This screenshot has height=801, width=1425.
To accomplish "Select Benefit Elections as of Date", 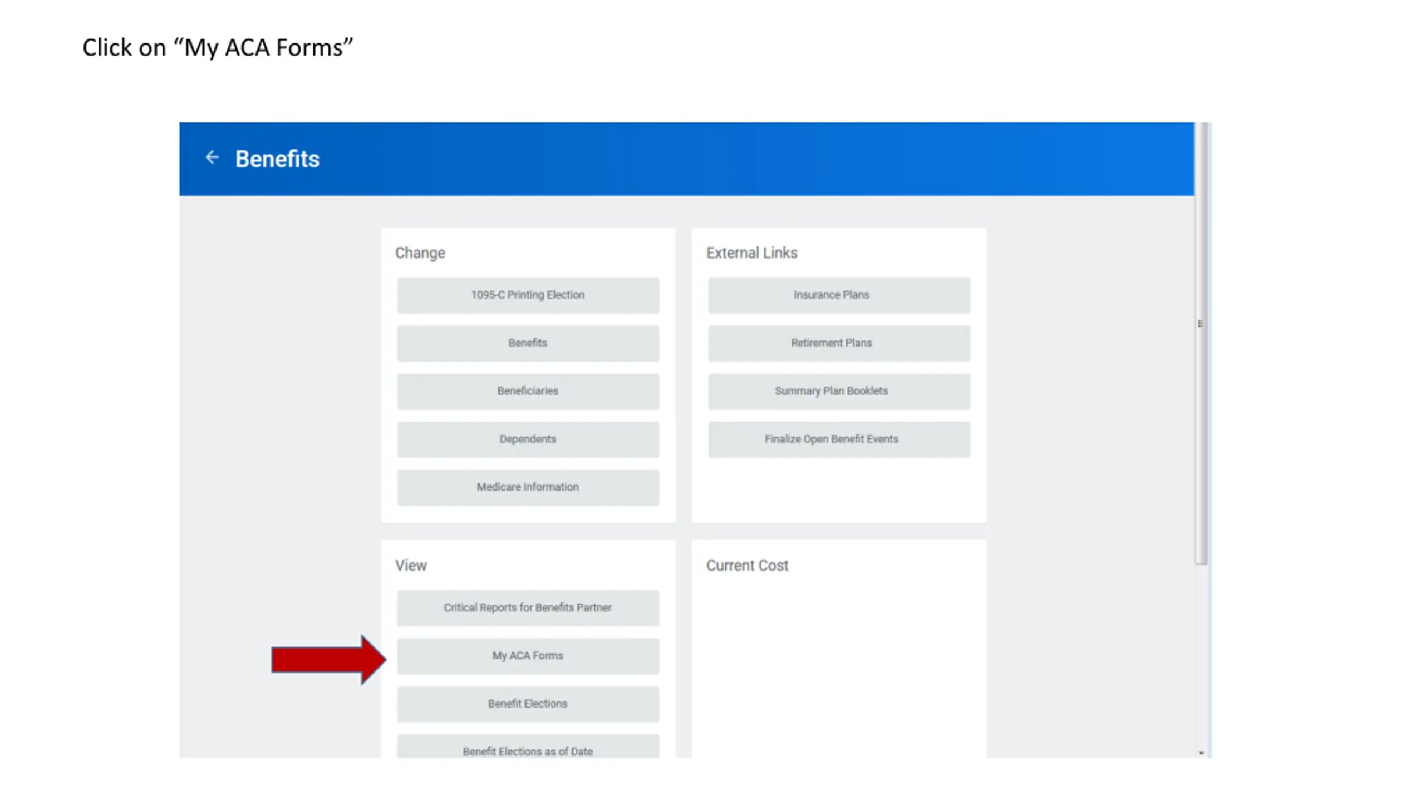I will pos(528,746).
